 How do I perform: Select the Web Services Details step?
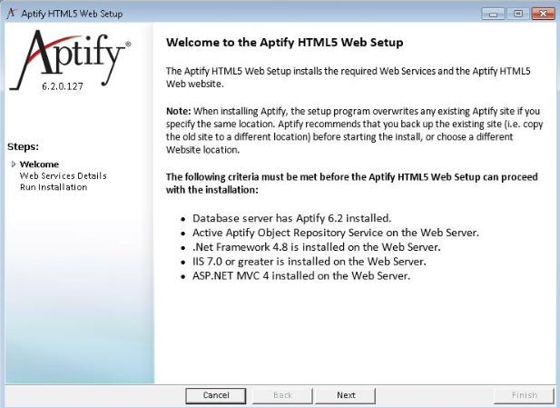pyautogui.click(x=64, y=175)
